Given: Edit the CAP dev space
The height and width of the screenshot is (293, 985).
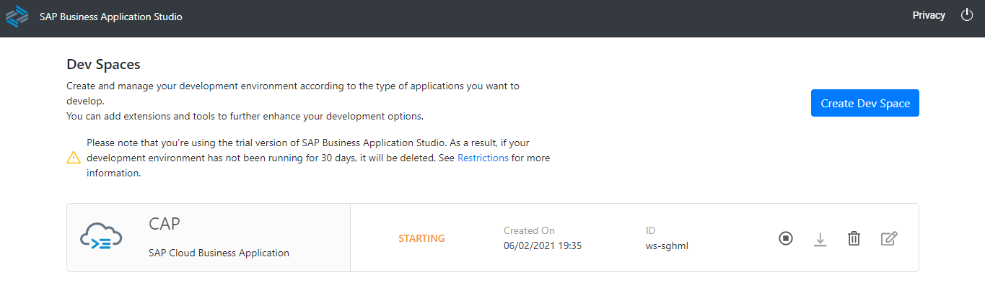Looking at the screenshot, I should (x=889, y=238).
